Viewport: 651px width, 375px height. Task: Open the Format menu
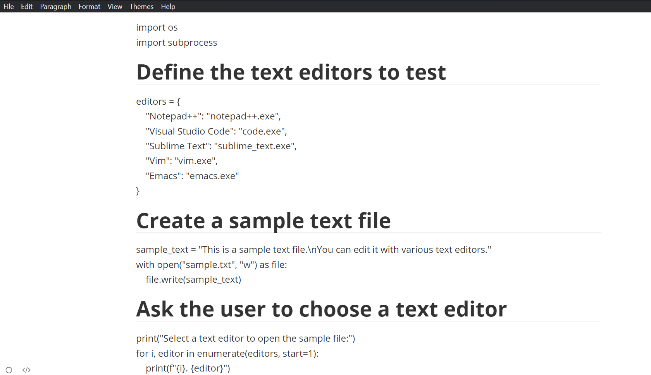tap(89, 6)
